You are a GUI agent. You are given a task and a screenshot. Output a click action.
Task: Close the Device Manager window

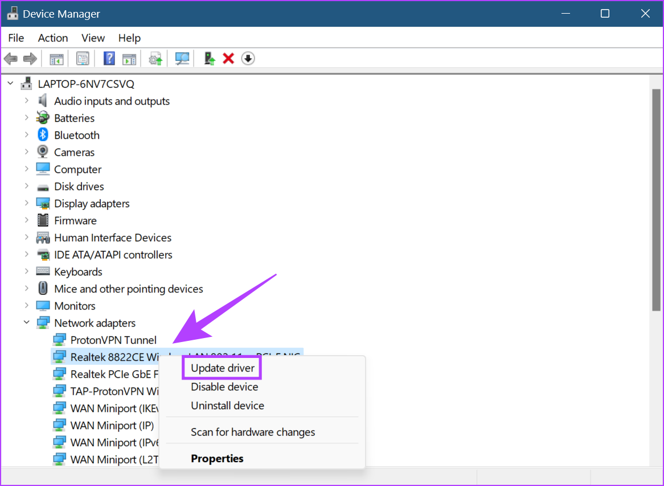click(645, 14)
